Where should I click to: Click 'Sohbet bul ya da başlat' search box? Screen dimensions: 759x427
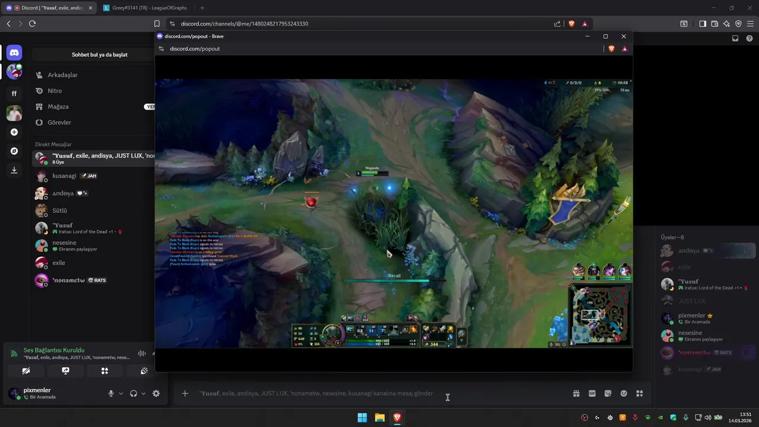coord(93,55)
